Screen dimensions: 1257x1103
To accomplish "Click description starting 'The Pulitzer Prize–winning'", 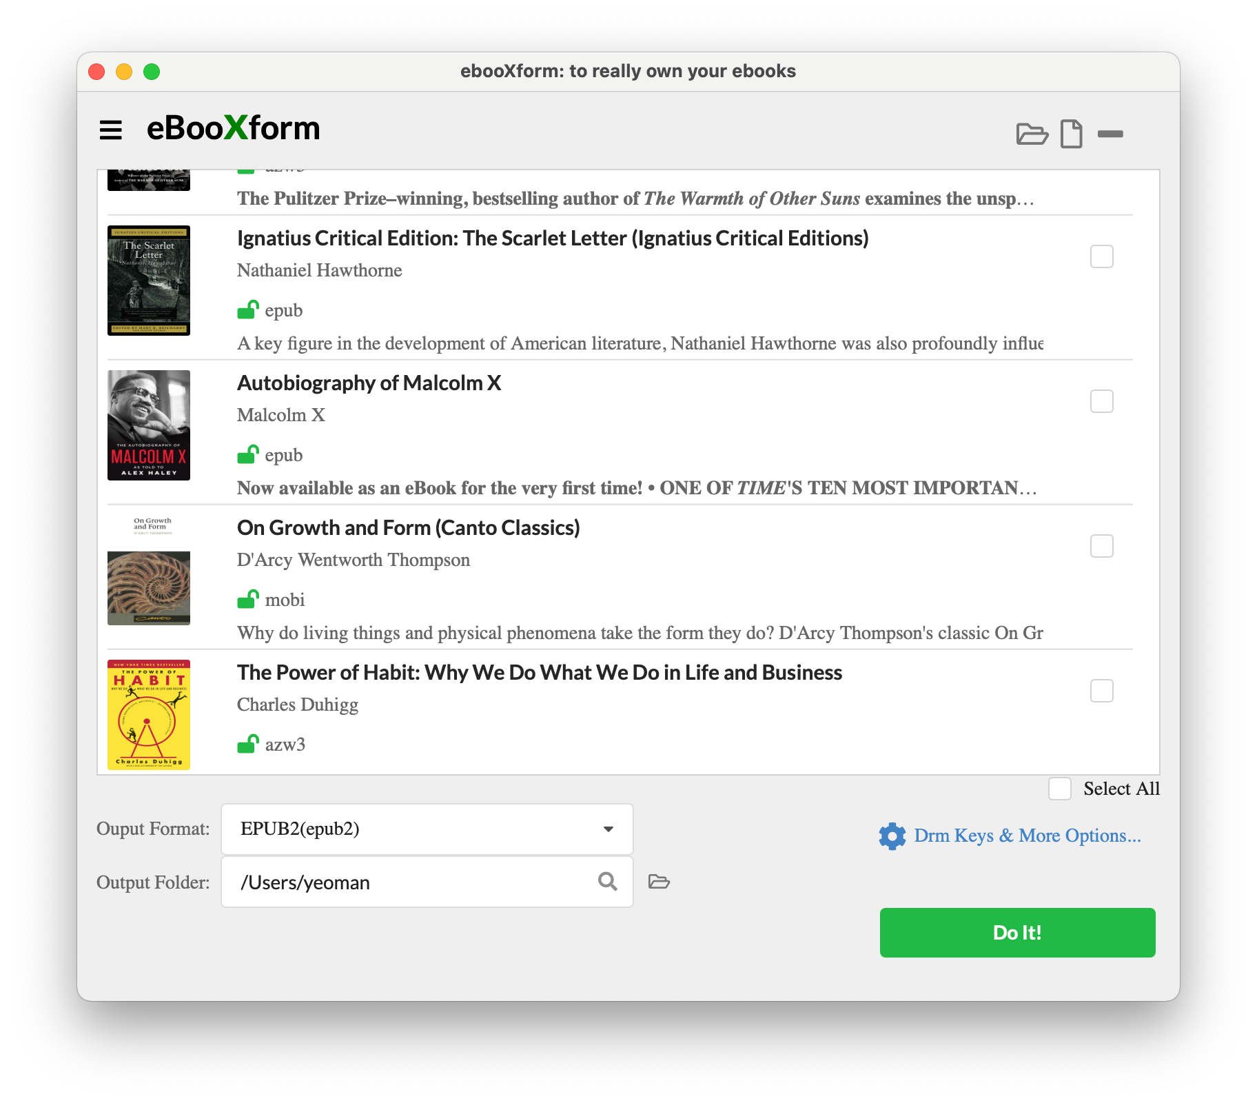I will pyautogui.click(x=635, y=199).
